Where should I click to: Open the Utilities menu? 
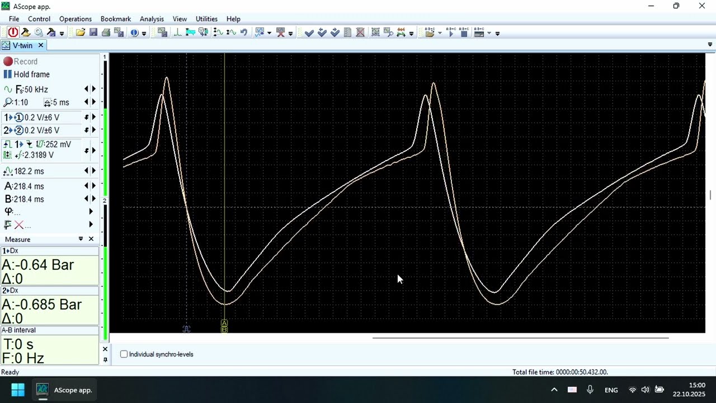(x=206, y=19)
